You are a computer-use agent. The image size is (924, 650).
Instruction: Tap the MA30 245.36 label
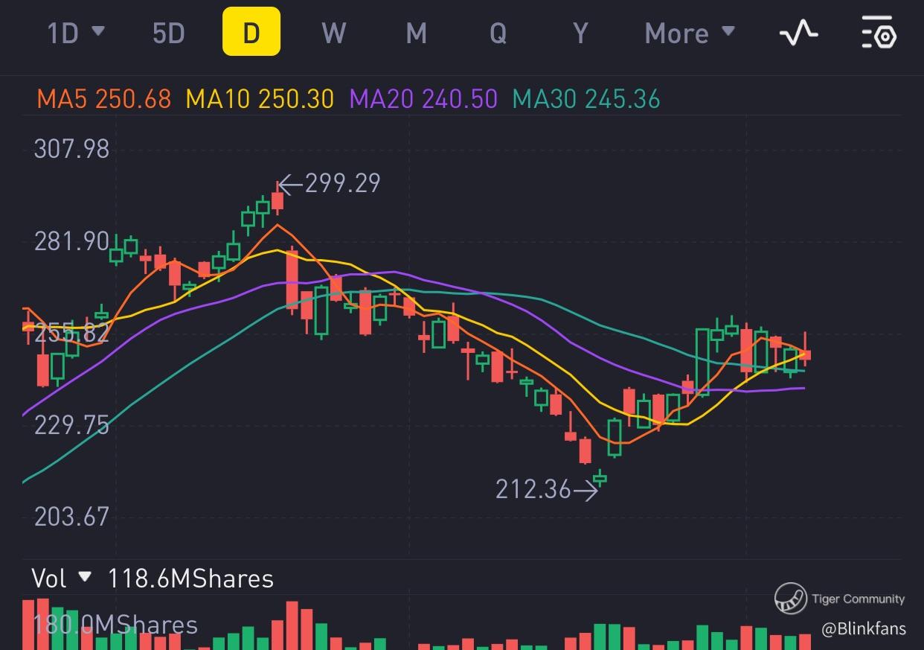586,99
